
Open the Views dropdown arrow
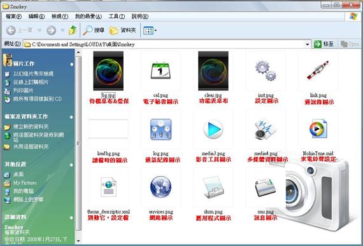point(155,31)
